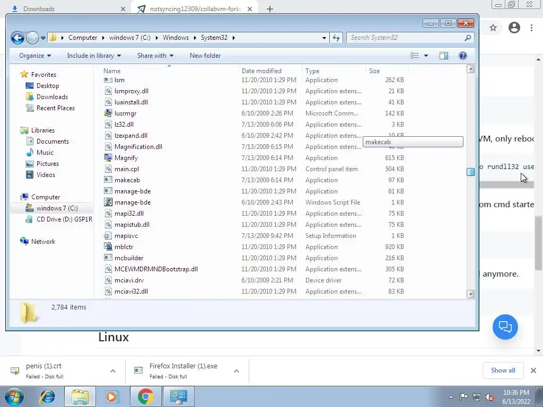Sort files by Name column
543x407 pixels.
(112, 71)
